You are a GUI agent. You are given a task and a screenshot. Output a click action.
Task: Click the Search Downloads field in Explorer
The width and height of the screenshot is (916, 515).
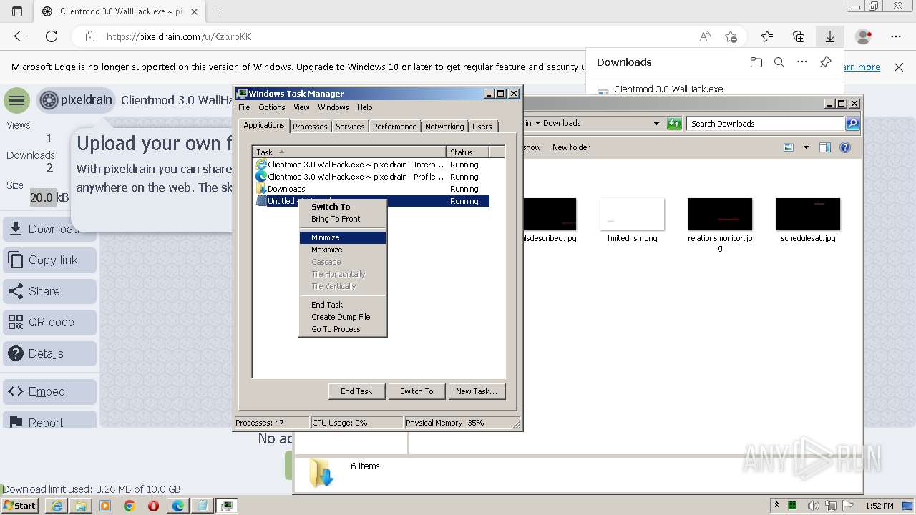tap(765, 124)
